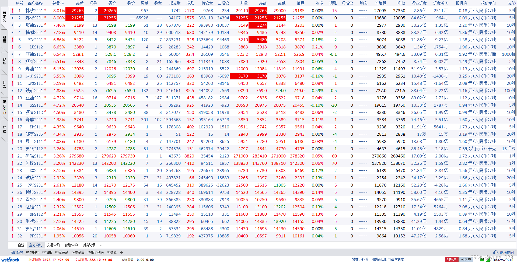Click the 沉淀资金 column header
The image size is (517, 263).
click(419, 3)
